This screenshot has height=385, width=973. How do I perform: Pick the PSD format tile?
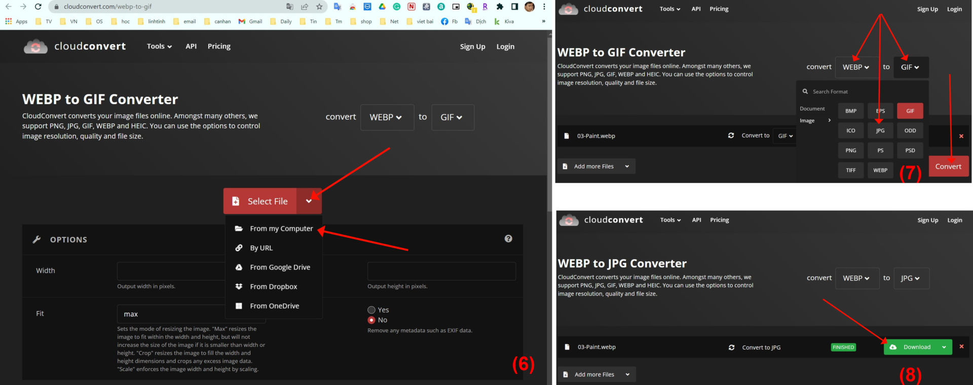[910, 151]
